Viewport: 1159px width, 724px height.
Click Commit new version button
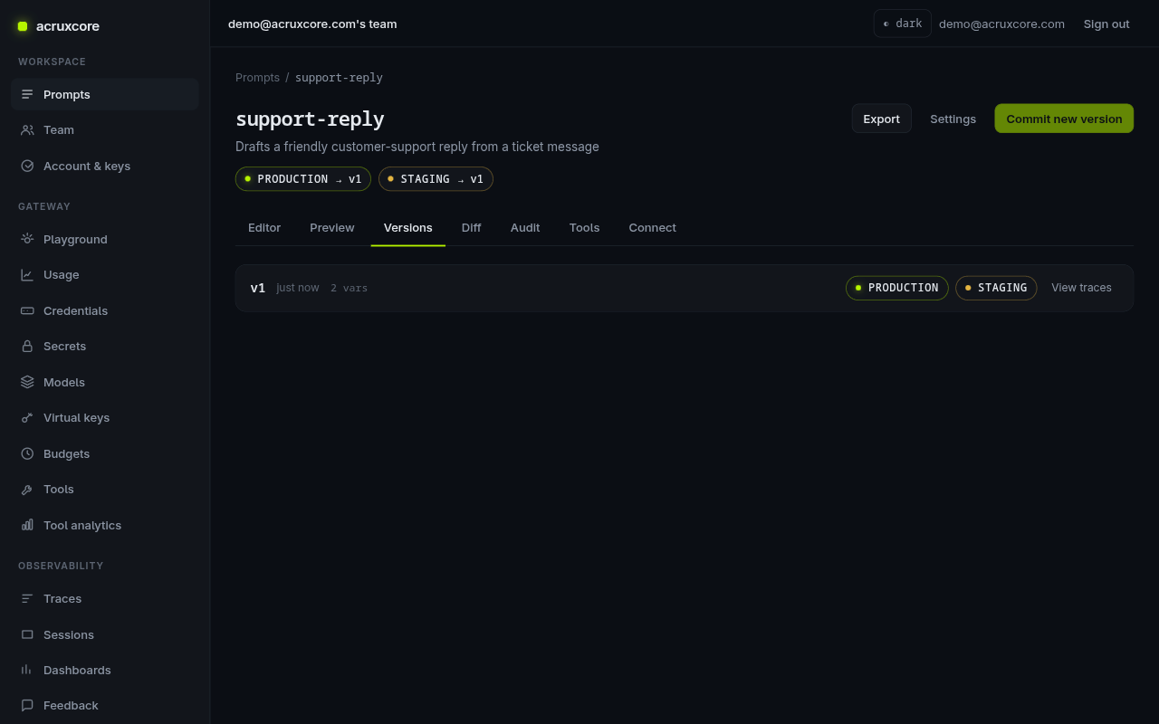click(1064, 119)
